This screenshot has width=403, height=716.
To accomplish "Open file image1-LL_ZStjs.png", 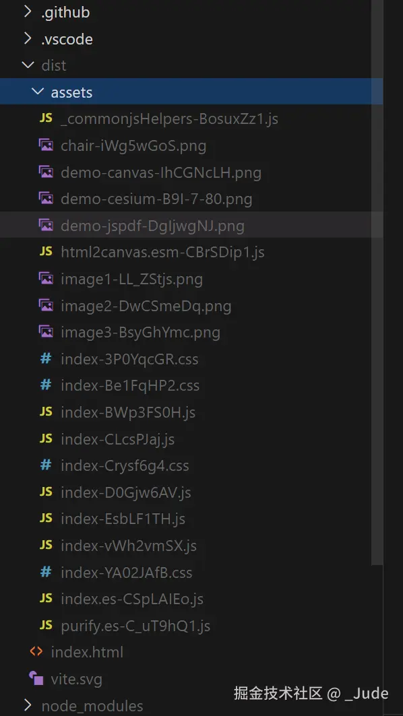I will pyautogui.click(x=131, y=279).
